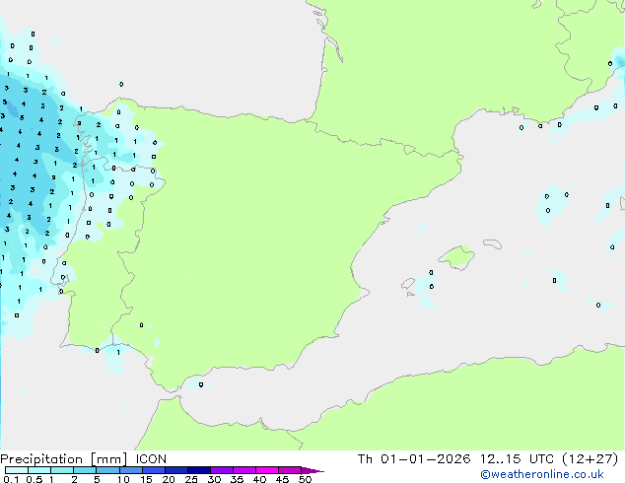Click the '10' legend scale label
Viewport: 625px width, 483px height.
pyautogui.click(x=123, y=479)
